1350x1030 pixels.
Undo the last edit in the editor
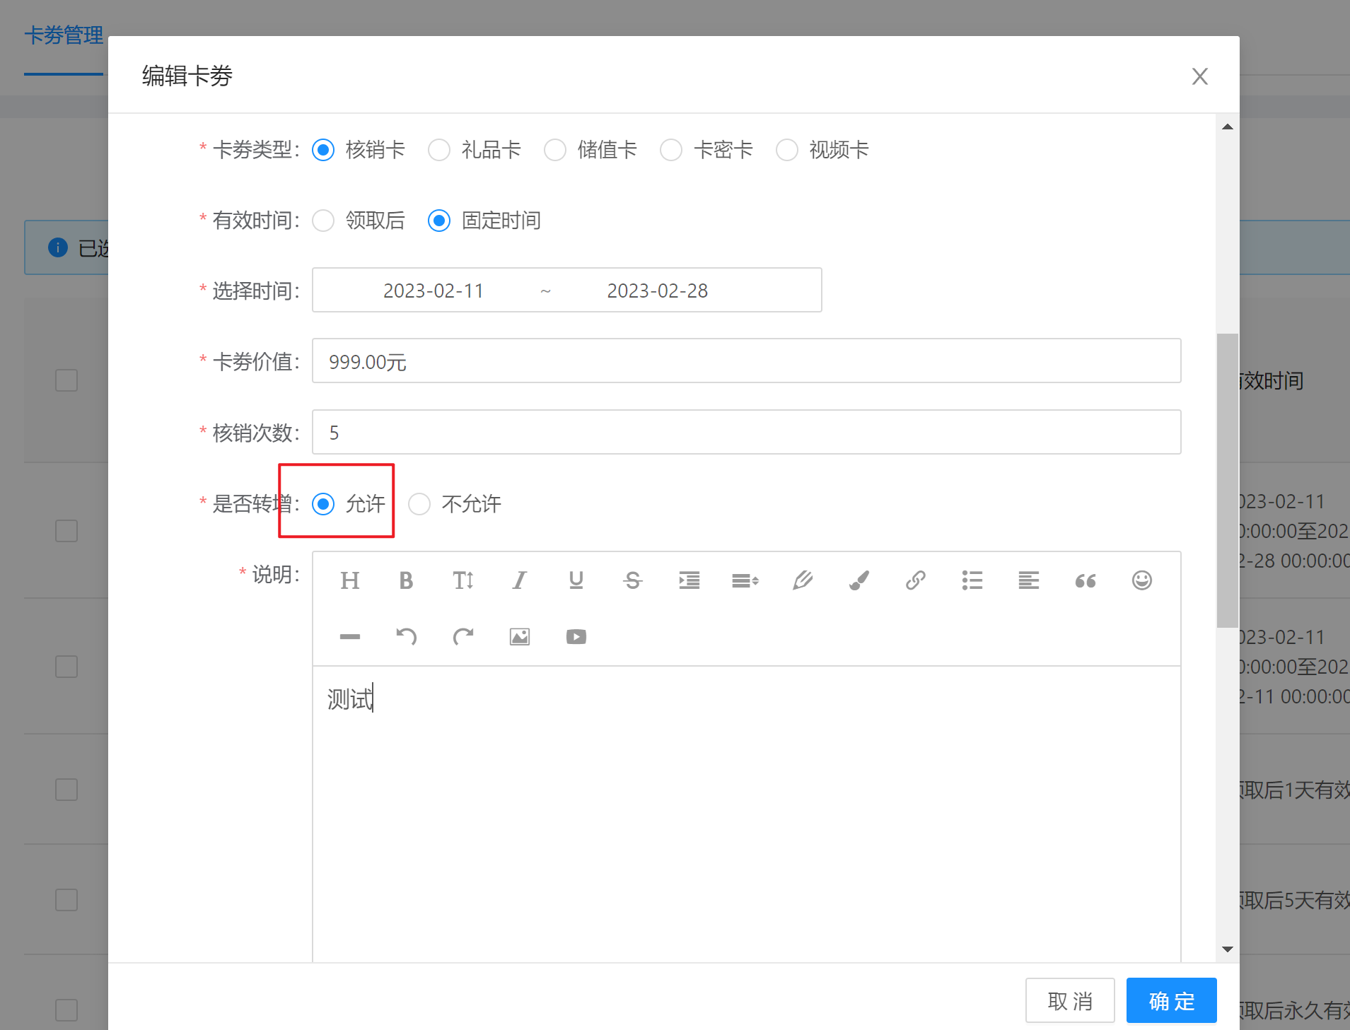[x=406, y=637]
